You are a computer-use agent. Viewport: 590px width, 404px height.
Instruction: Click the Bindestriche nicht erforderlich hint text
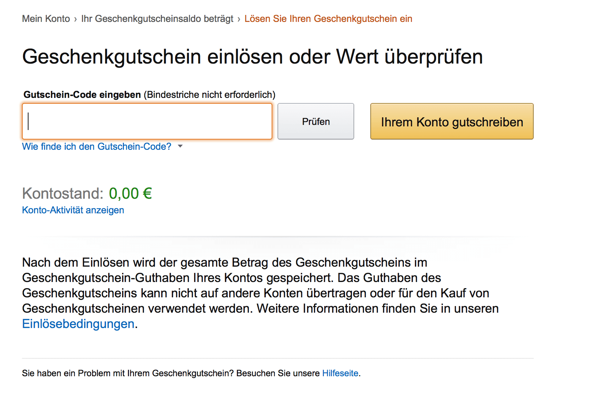(x=209, y=95)
